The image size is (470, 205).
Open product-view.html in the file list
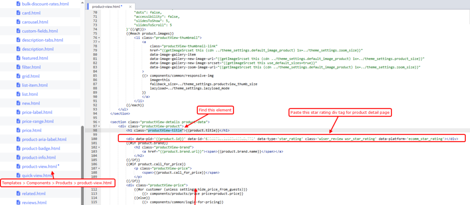(40, 166)
